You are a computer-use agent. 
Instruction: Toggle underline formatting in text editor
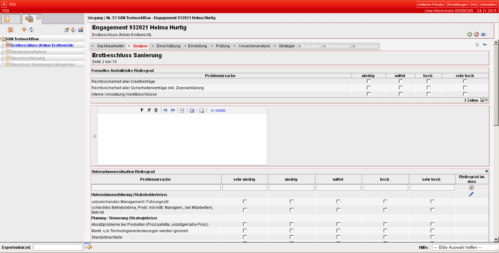(x=156, y=110)
